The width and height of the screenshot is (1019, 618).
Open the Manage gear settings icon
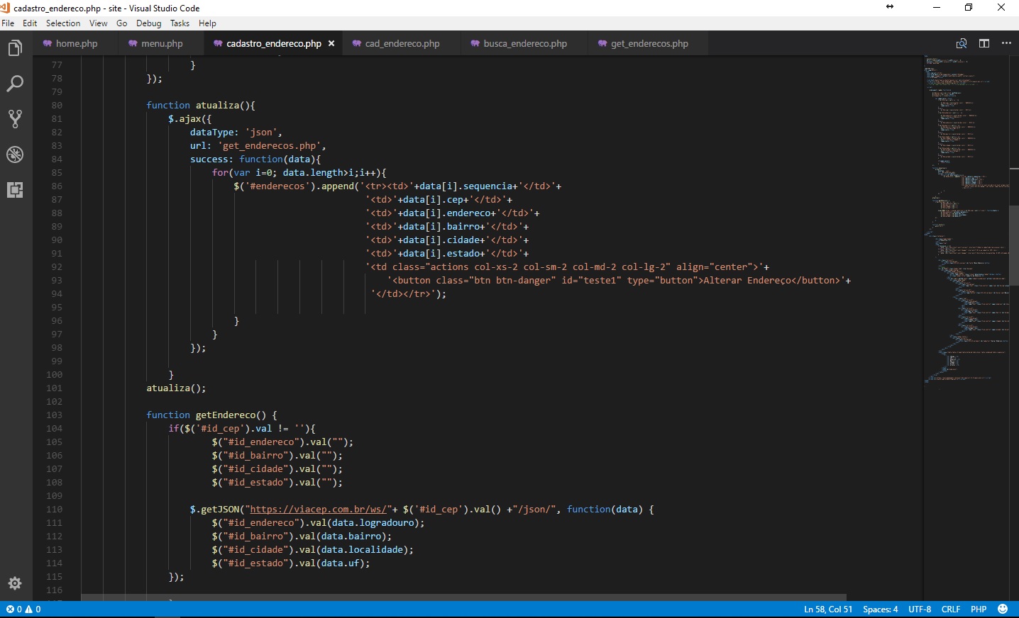pyautogui.click(x=15, y=583)
